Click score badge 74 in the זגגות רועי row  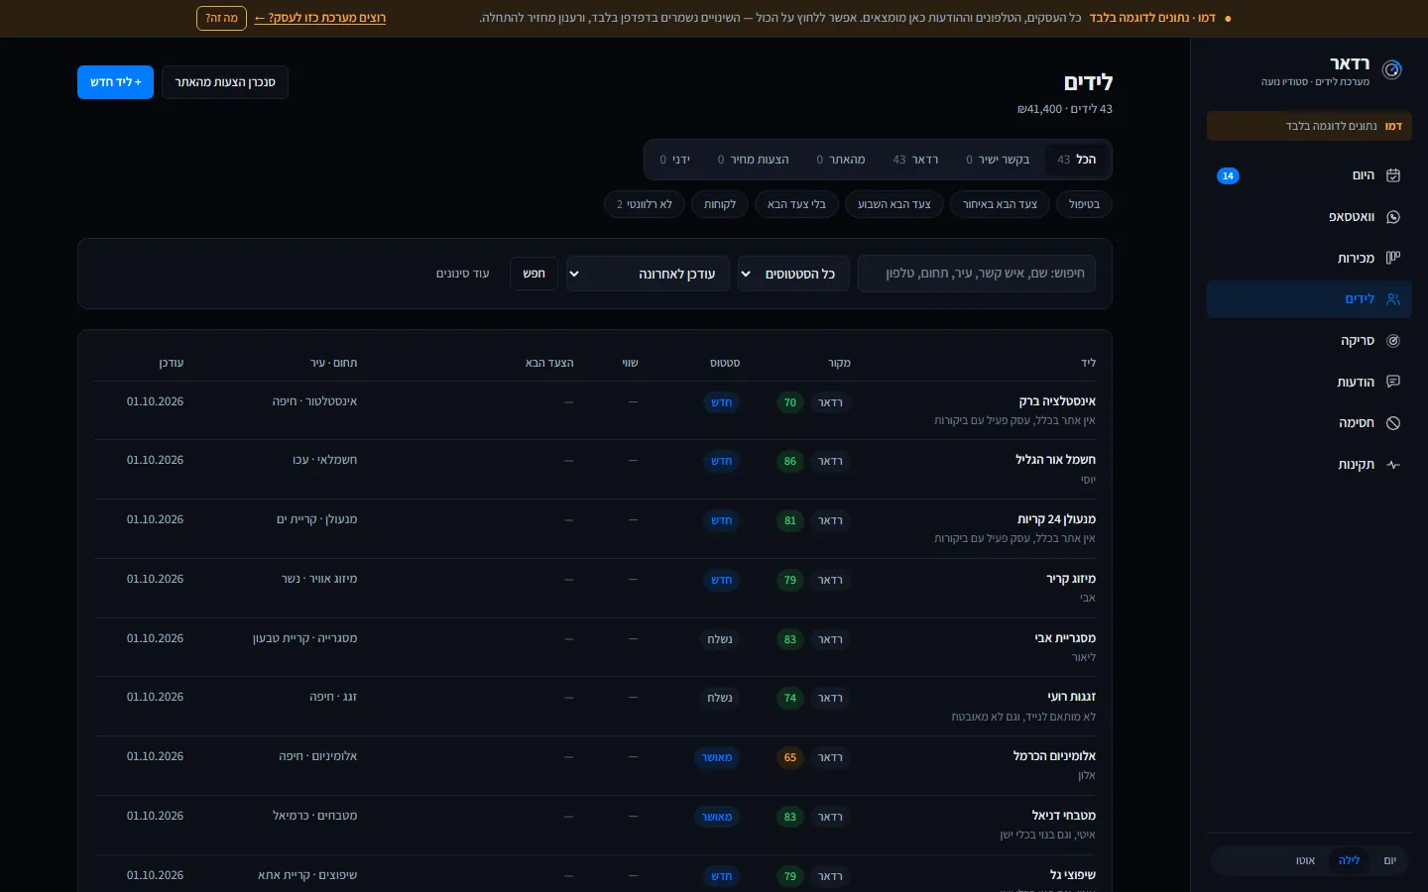[790, 698]
